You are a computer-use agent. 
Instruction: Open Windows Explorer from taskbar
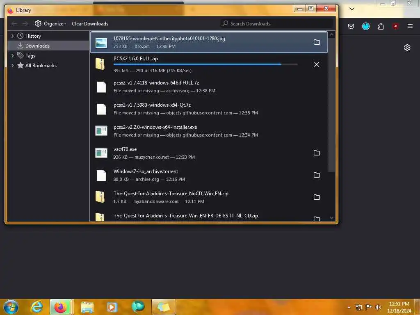[x=87, y=307]
